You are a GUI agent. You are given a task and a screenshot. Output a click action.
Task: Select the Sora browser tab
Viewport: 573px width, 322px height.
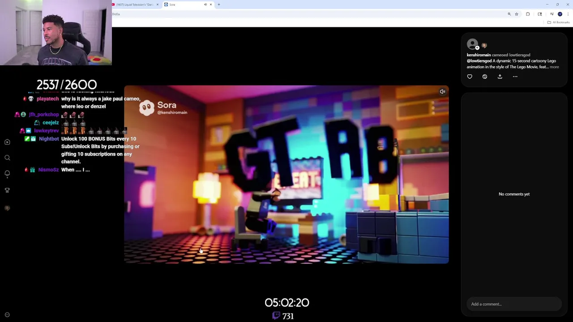pos(188,4)
